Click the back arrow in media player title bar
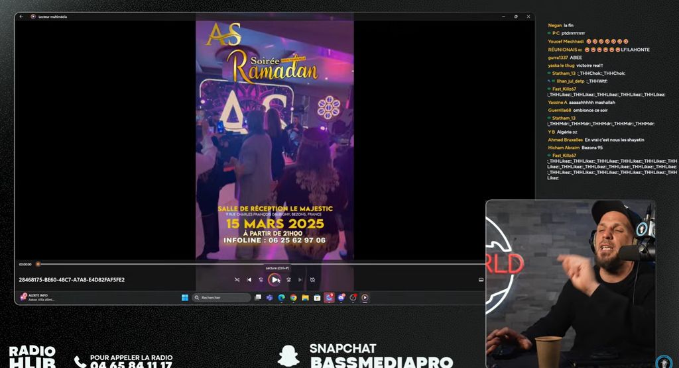Image resolution: width=679 pixels, height=368 pixels. [x=21, y=17]
